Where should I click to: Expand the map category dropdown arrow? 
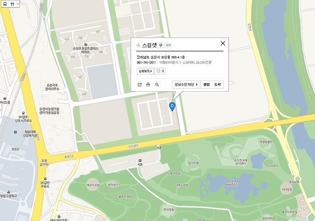(x=17, y=4)
